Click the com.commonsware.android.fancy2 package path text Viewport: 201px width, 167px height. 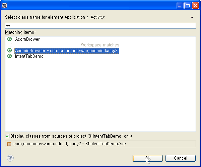(70, 144)
